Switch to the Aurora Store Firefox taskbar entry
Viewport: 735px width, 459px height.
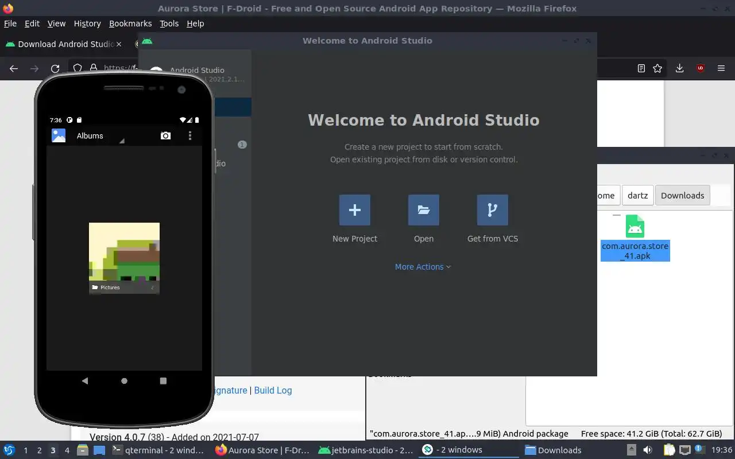(262, 450)
